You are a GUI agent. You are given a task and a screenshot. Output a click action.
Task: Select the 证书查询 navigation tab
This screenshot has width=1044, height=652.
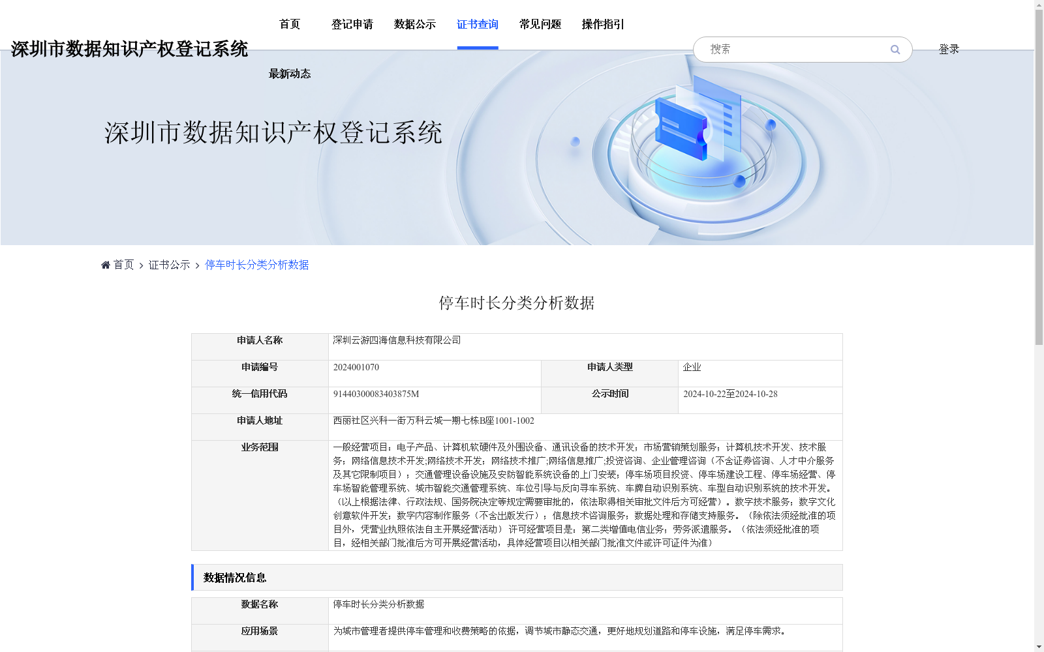(x=478, y=24)
